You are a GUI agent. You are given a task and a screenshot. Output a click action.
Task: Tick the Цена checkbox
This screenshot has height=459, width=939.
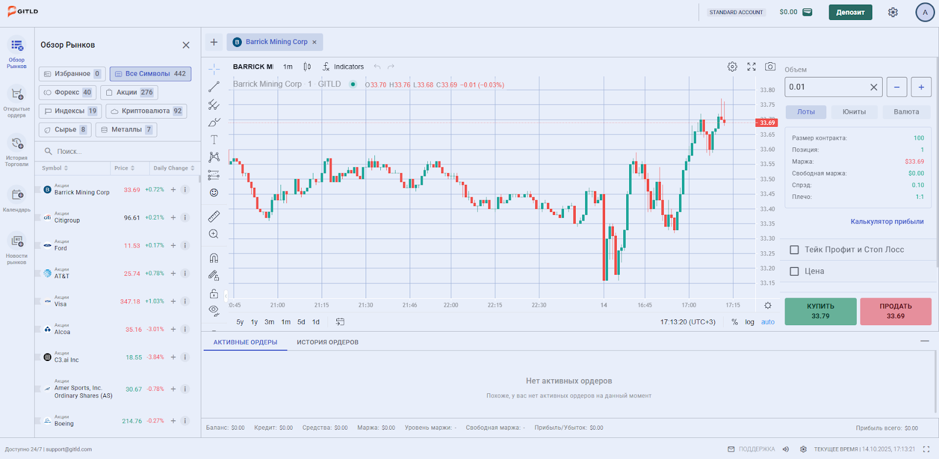pyautogui.click(x=795, y=272)
